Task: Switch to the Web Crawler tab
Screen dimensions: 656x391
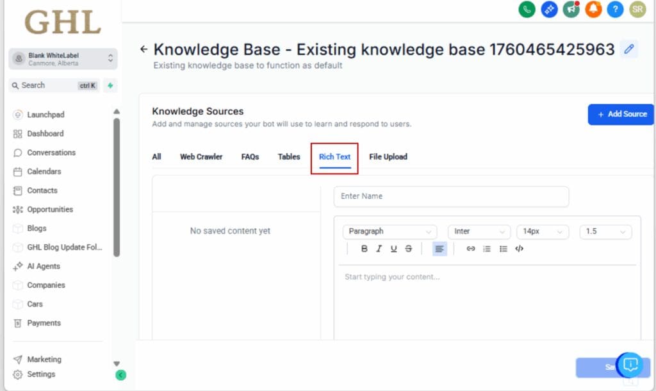Action: [201, 157]
